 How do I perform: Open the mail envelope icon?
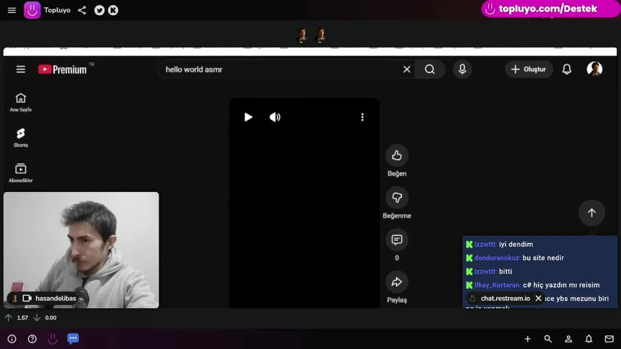pos(609,339)
